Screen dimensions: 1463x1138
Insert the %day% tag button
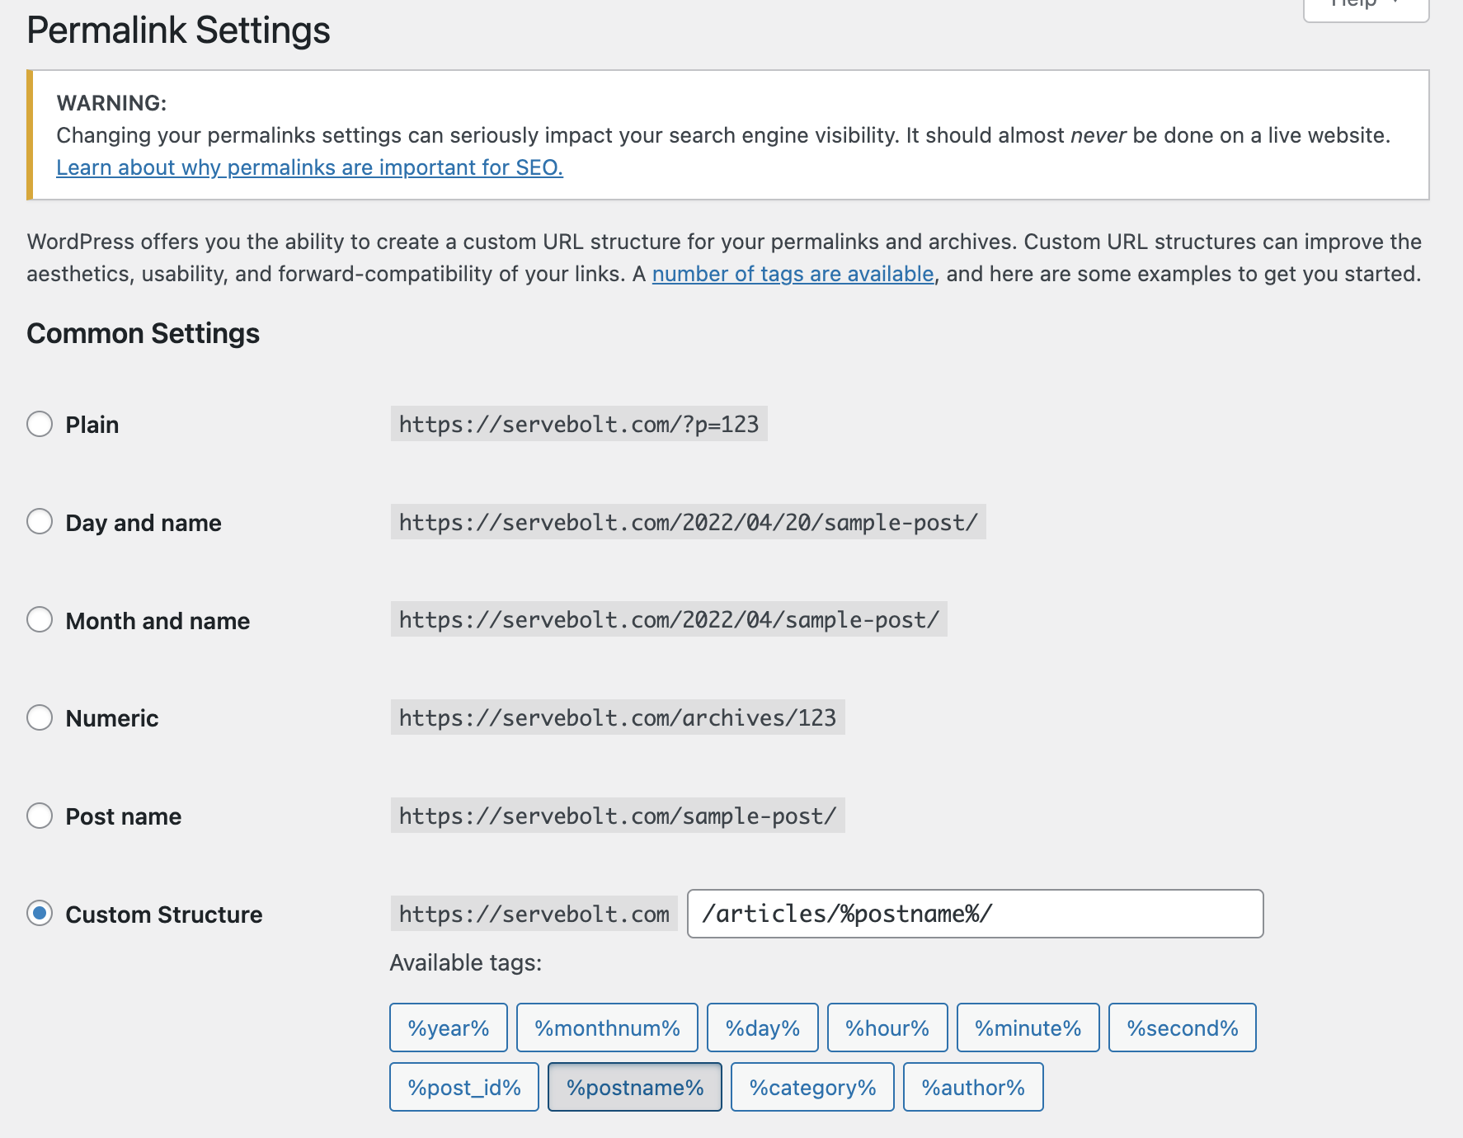coord(762,1027)
